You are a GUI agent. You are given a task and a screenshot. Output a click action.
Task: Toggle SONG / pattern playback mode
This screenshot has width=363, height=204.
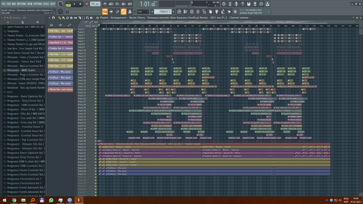(68, 4)
